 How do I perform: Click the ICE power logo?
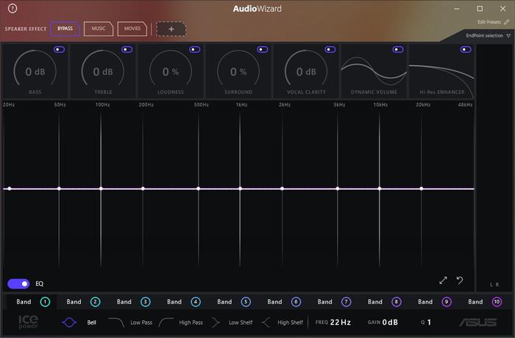click(x=28, y=322)
